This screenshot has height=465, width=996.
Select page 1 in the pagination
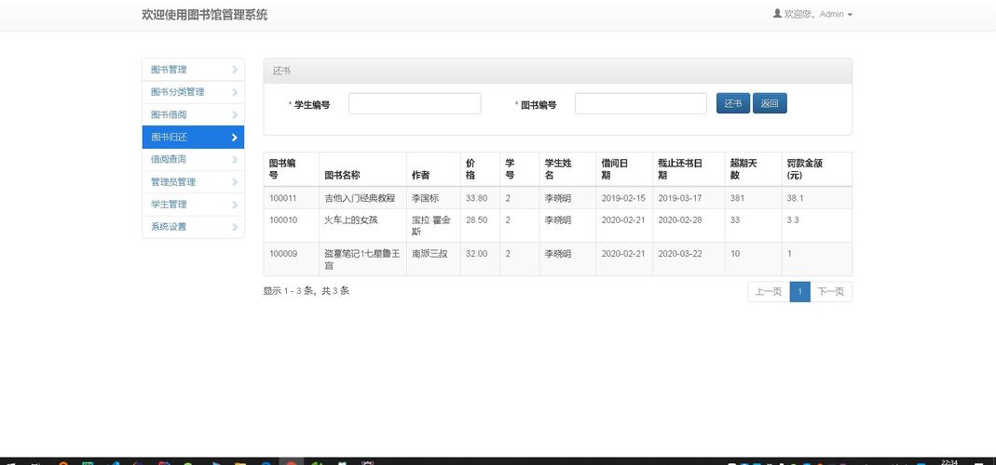click(800, 292)
